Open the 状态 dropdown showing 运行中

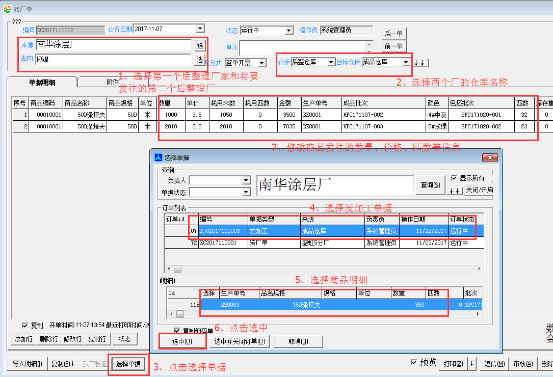[289, 31]
